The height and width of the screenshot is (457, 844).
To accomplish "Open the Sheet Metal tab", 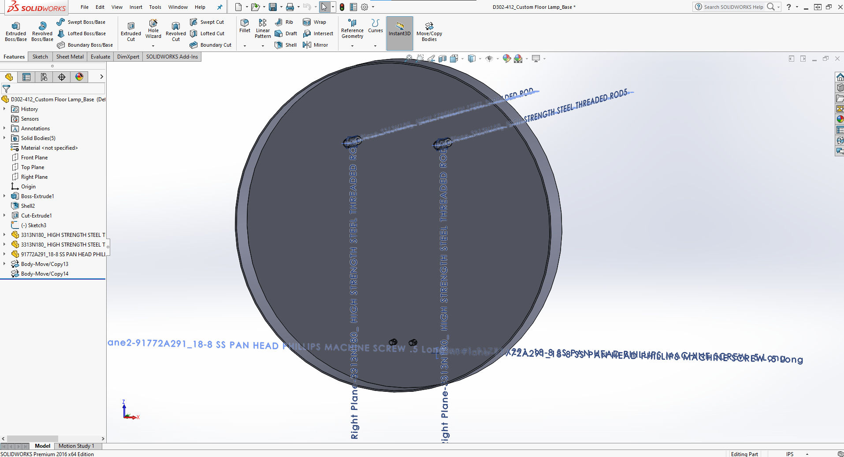I will pyautogui.click(x=70, y=57).
